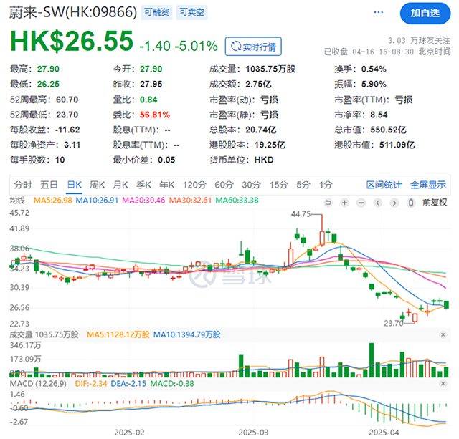Click the 换手 0.54% stat
The image size is (459, 439).
coord(360,69)
